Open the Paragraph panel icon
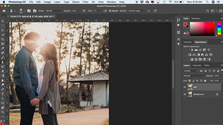Viewport: 223px width, 125px height. 178,44
